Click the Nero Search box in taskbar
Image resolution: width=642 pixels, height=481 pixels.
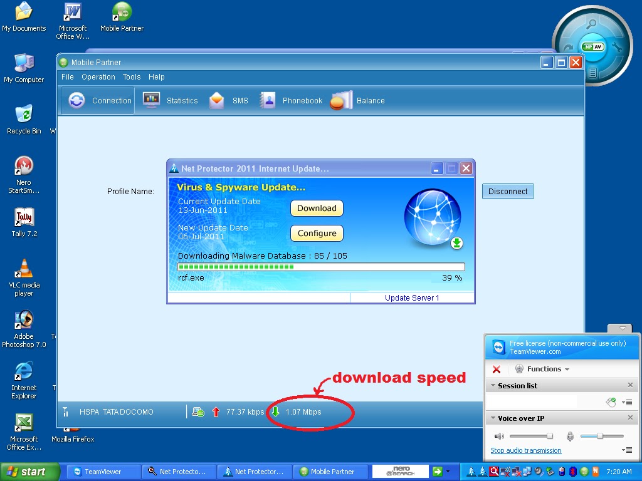point(400,472)
